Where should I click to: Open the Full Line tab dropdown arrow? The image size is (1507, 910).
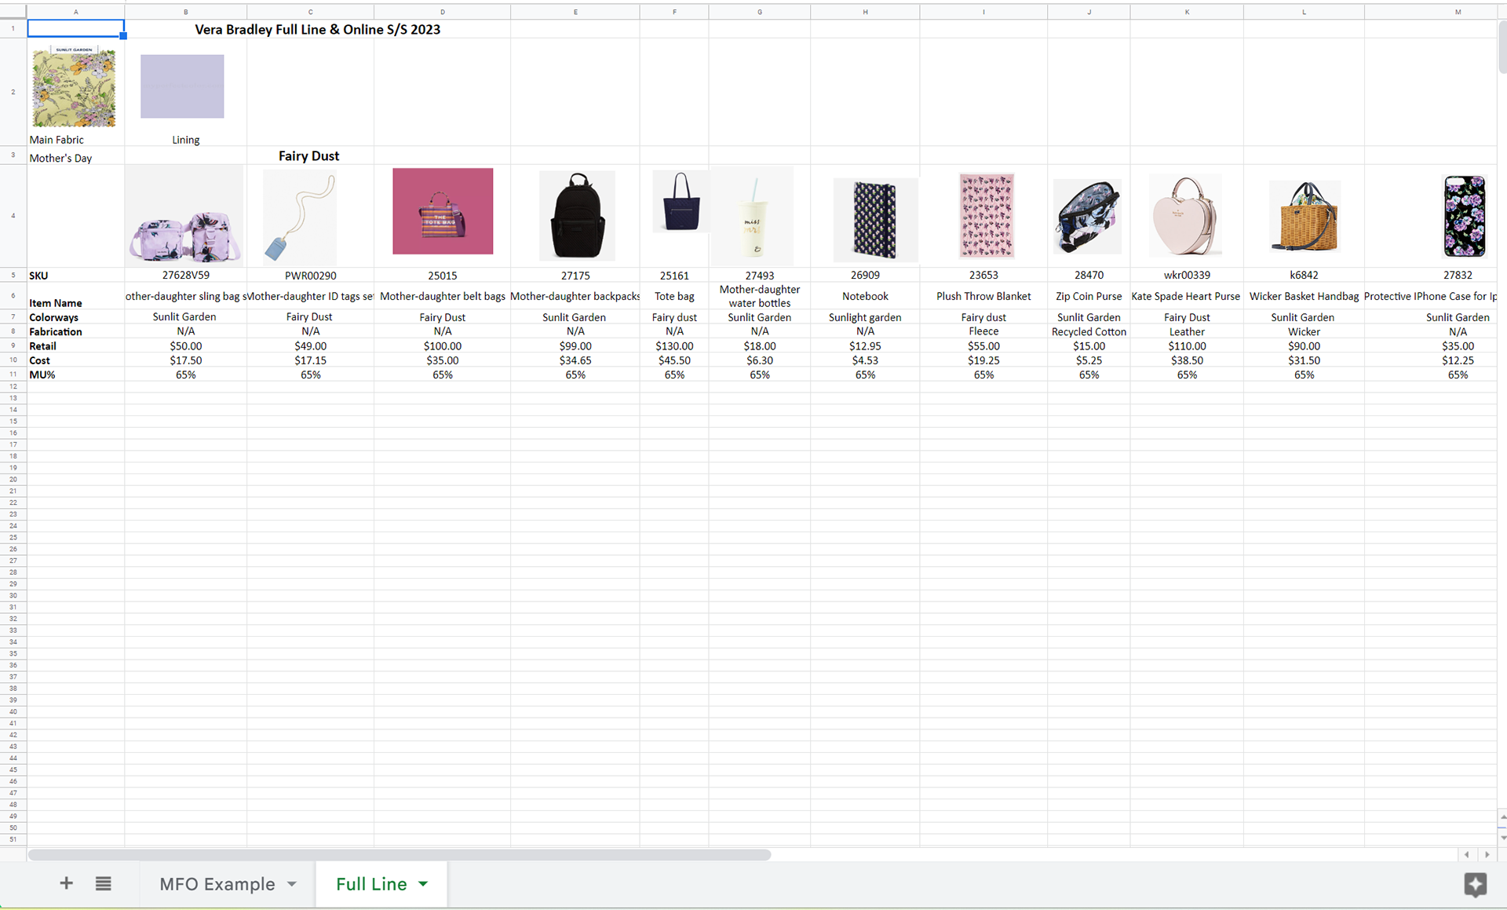point(423,884)
